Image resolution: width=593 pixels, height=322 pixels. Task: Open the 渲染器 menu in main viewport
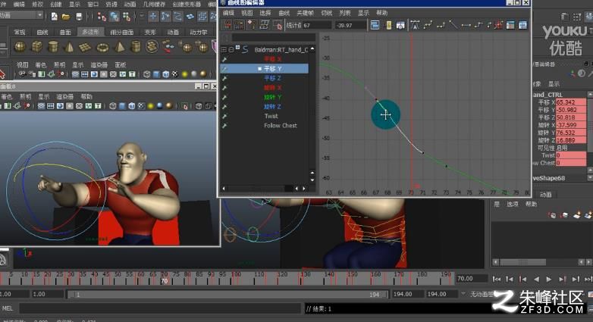tap(99, 65)
